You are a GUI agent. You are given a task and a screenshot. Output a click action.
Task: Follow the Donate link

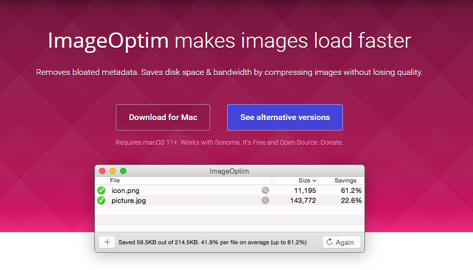(331, 143)
